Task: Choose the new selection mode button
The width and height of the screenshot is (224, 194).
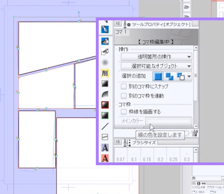Action: 158,76
